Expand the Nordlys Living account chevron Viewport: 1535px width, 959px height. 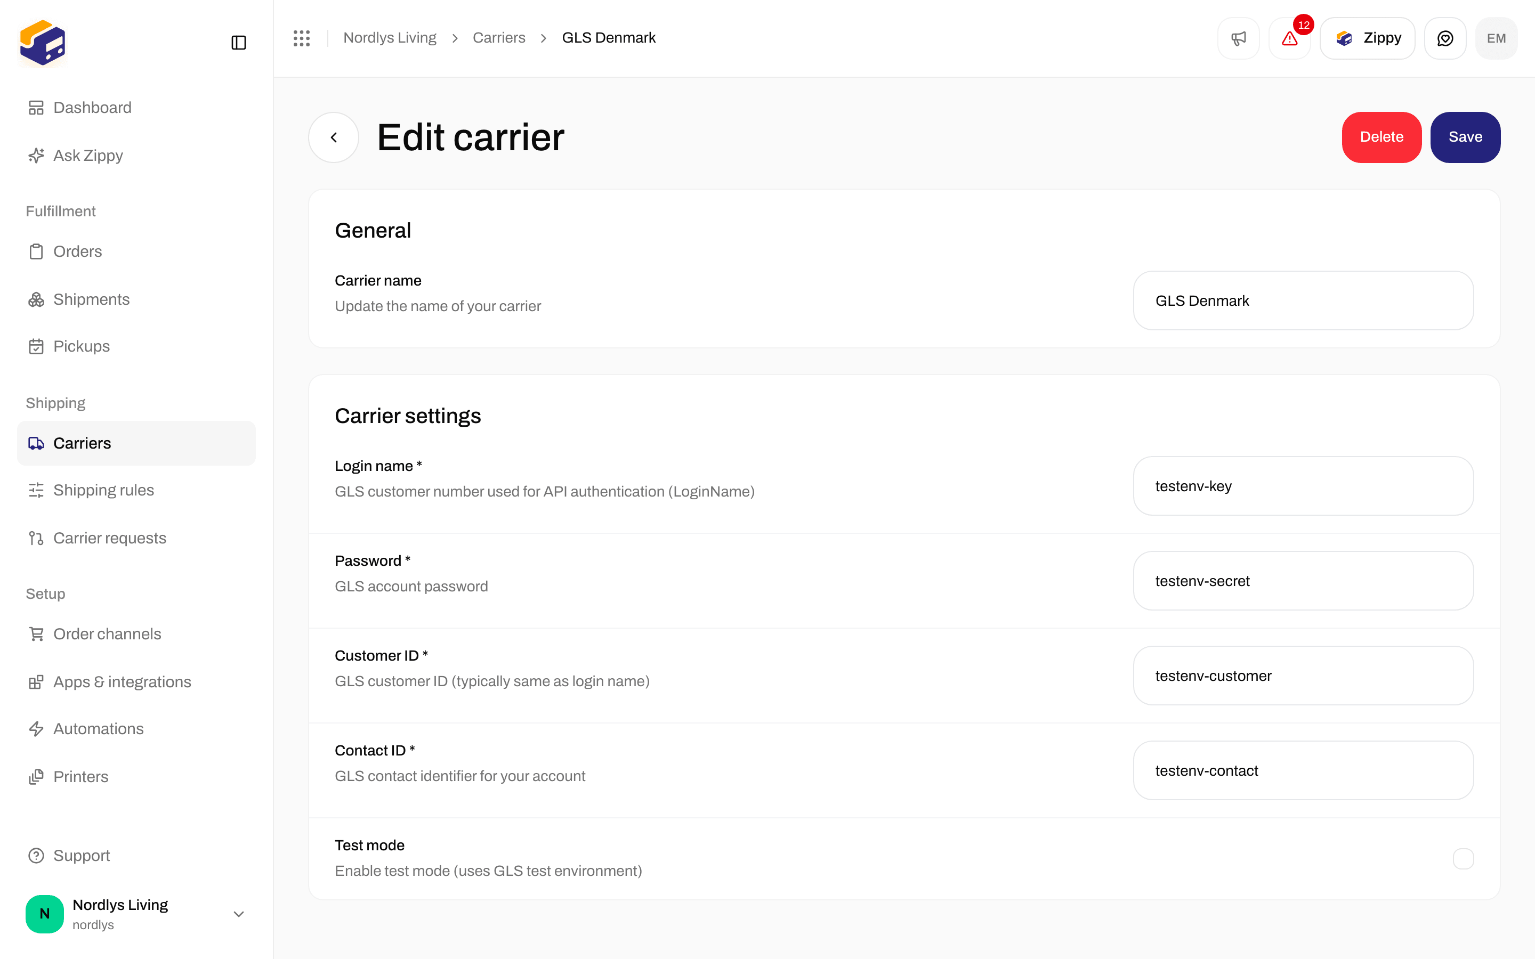(238, 914)
